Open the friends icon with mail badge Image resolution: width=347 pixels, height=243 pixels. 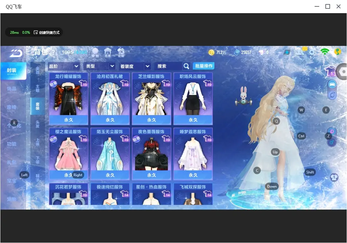click(x=301, y=52)
